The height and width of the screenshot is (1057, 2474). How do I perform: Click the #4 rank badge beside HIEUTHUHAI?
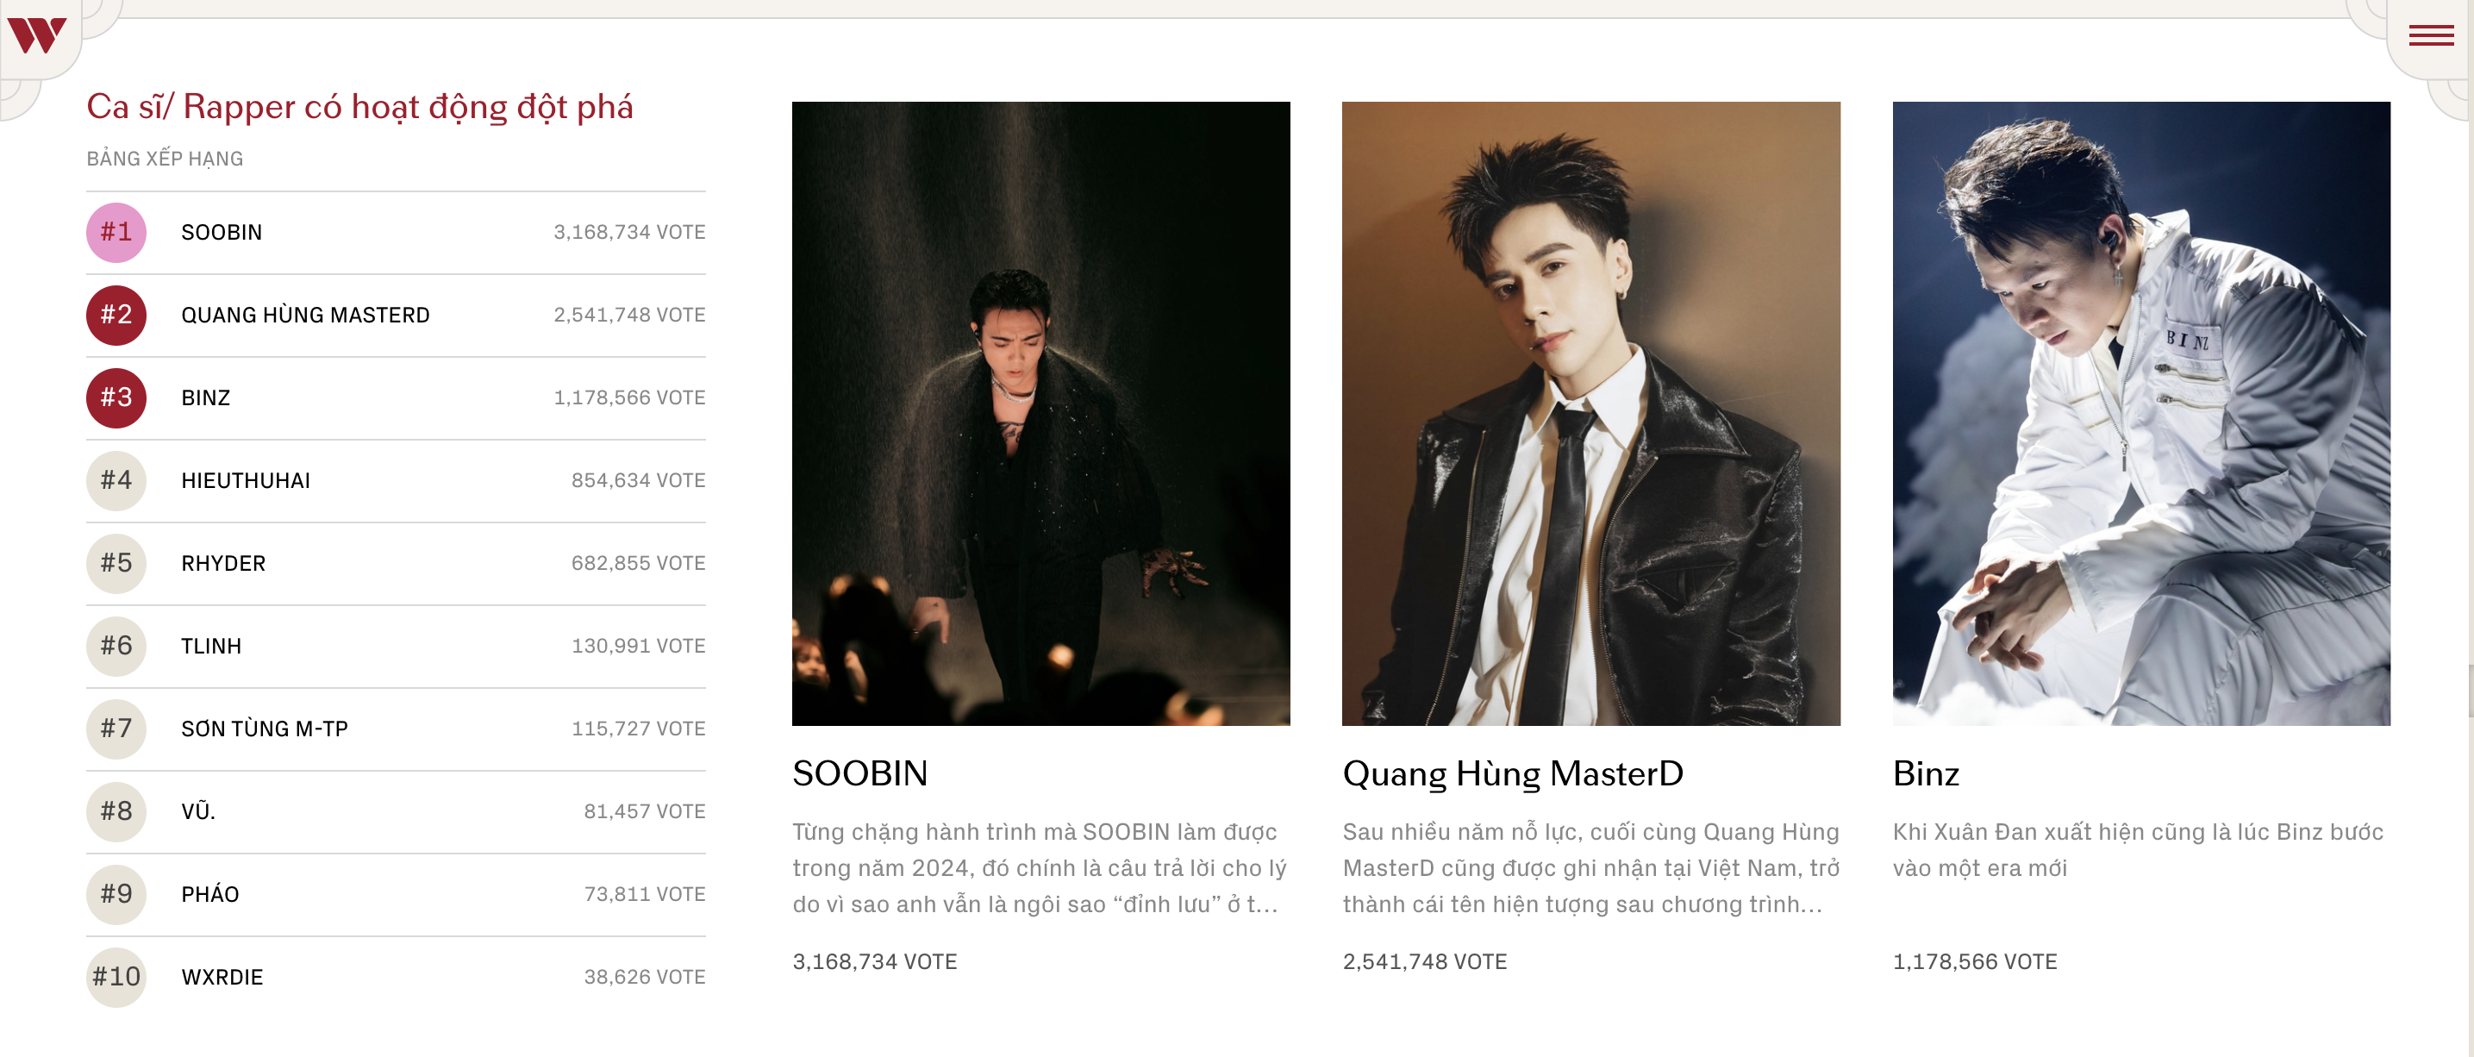[x=116, y=479]
